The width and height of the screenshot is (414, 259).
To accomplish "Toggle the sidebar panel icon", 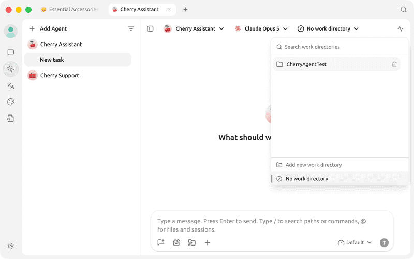I will click(150, 28).
